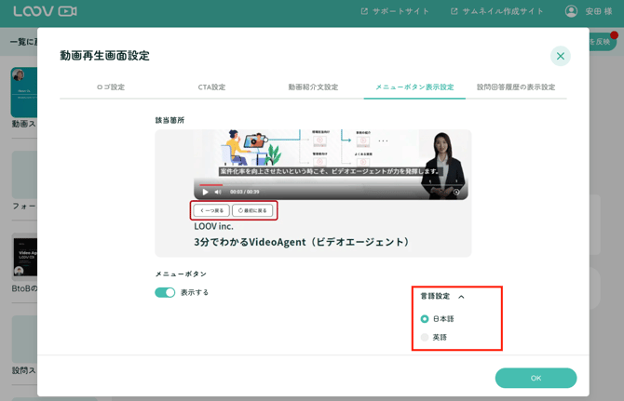Close the 動画再生画面設定 dialog
Viewport: 624px width, 401px height.
[x=561, y=56]
